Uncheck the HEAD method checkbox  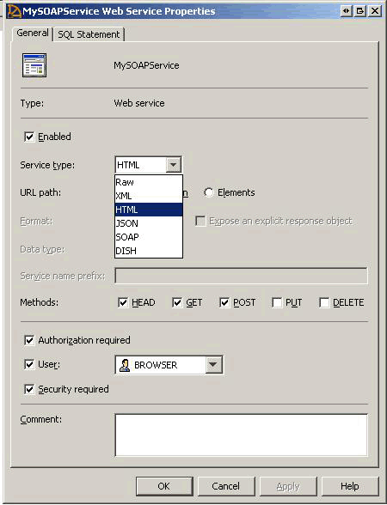[x=123, y=302]
